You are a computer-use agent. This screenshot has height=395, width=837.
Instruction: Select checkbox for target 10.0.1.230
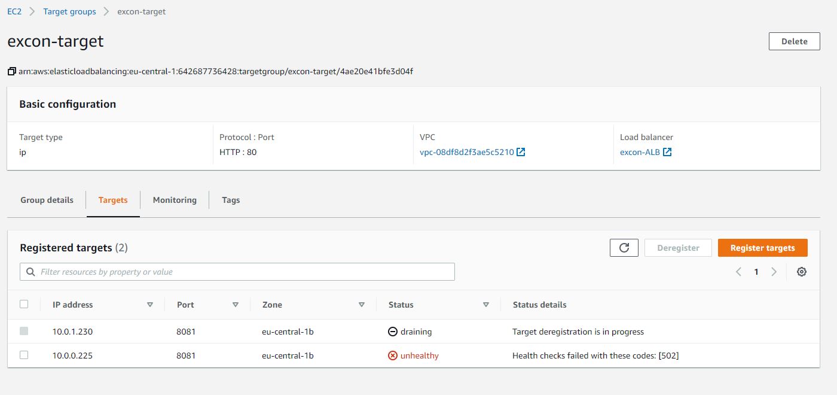(x=24, y=331)
